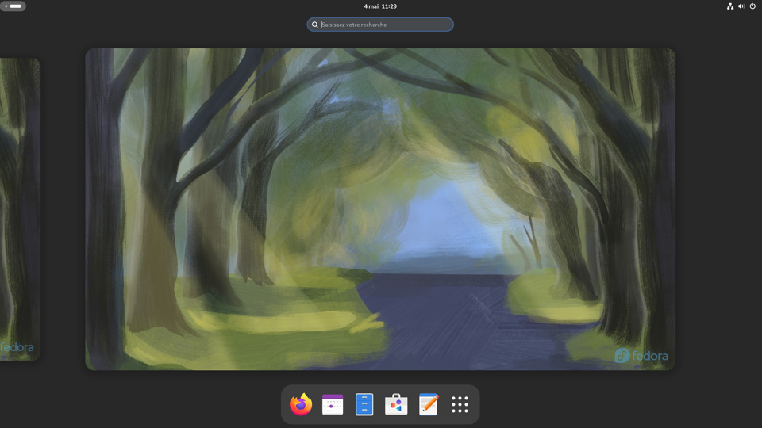762x428 pixels.
Task: Open the notification panel via "4 mai 11:29"
Action: click(x=380, y=6)
